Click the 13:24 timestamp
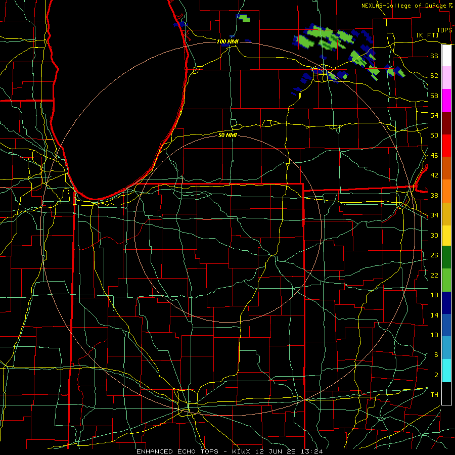This screenshot has width=455, height=455. (x=311, y=451)
